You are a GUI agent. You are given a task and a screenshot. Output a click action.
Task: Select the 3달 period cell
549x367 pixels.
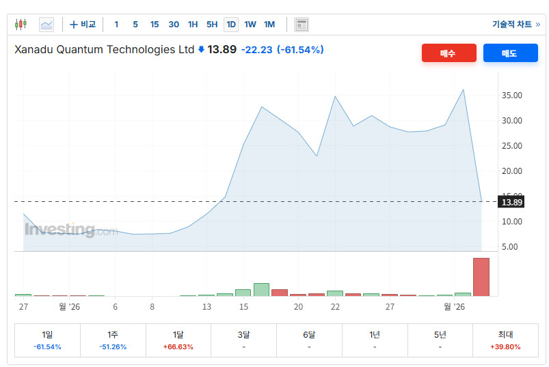pyautogui.click(x=243, y=340)
